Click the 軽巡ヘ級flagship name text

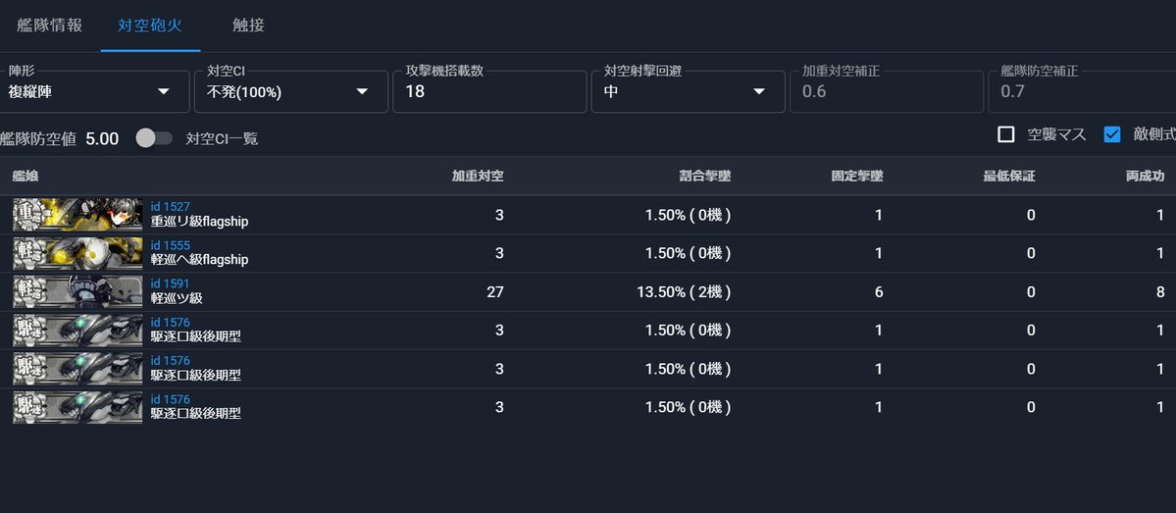coord(199,260)
